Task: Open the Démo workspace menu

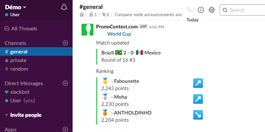Action: click(x=16, y=7)
